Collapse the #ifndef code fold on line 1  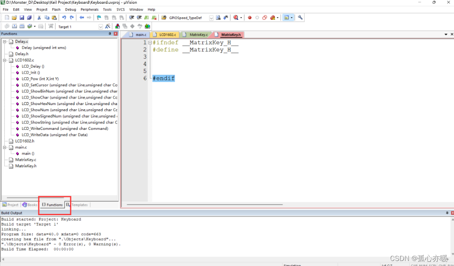click(x=150, y=42)
